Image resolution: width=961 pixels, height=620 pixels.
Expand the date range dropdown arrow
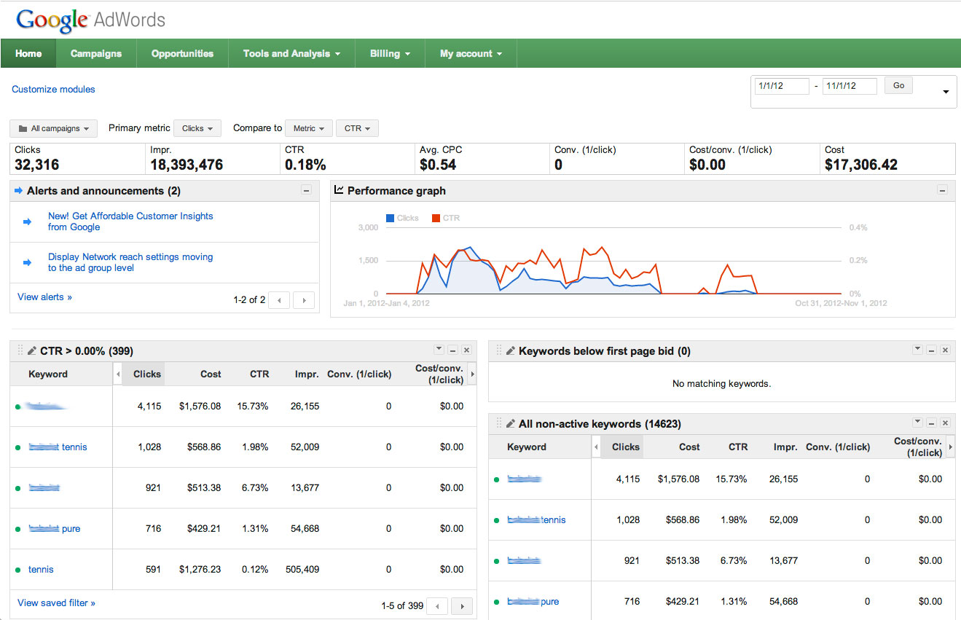[x=946, y=92]
